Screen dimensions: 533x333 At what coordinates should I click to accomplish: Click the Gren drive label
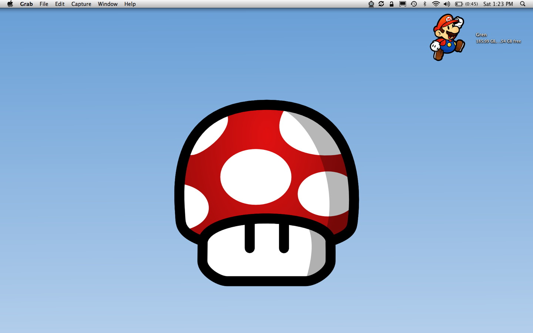coord(481,35)
